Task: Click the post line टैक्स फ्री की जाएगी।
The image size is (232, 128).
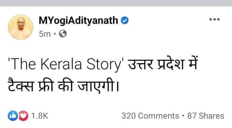Action: (x=63, y=85)
